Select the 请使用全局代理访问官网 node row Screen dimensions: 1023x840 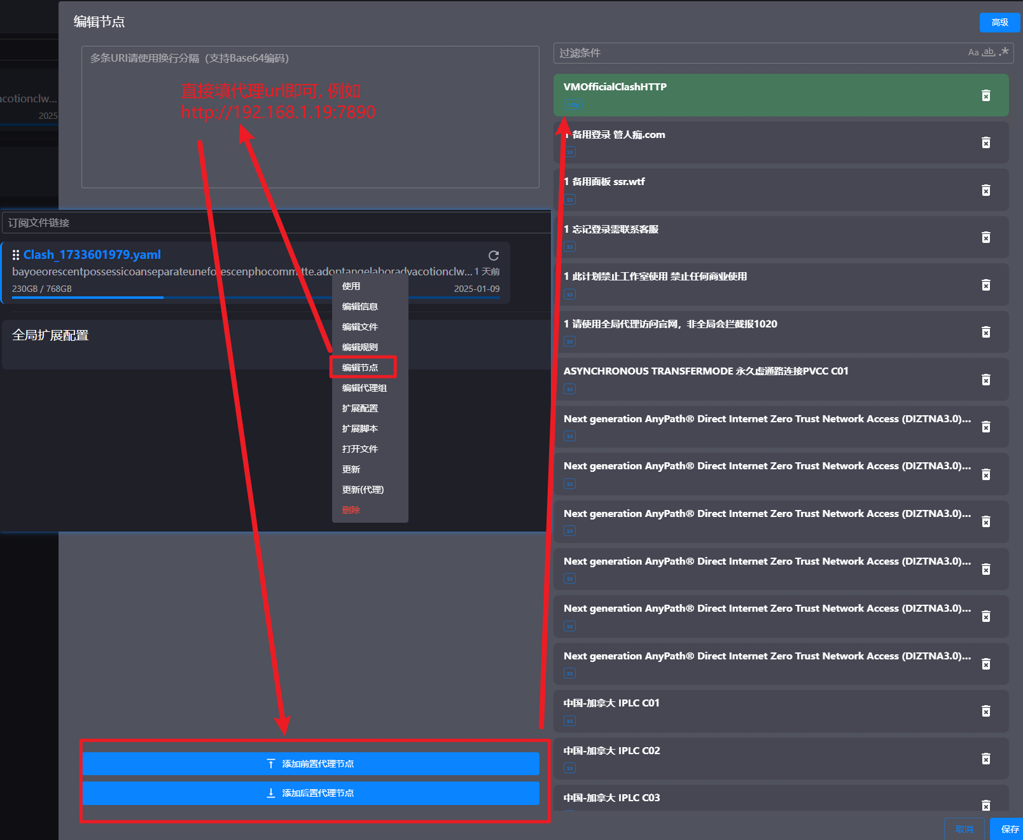(781, 332)
